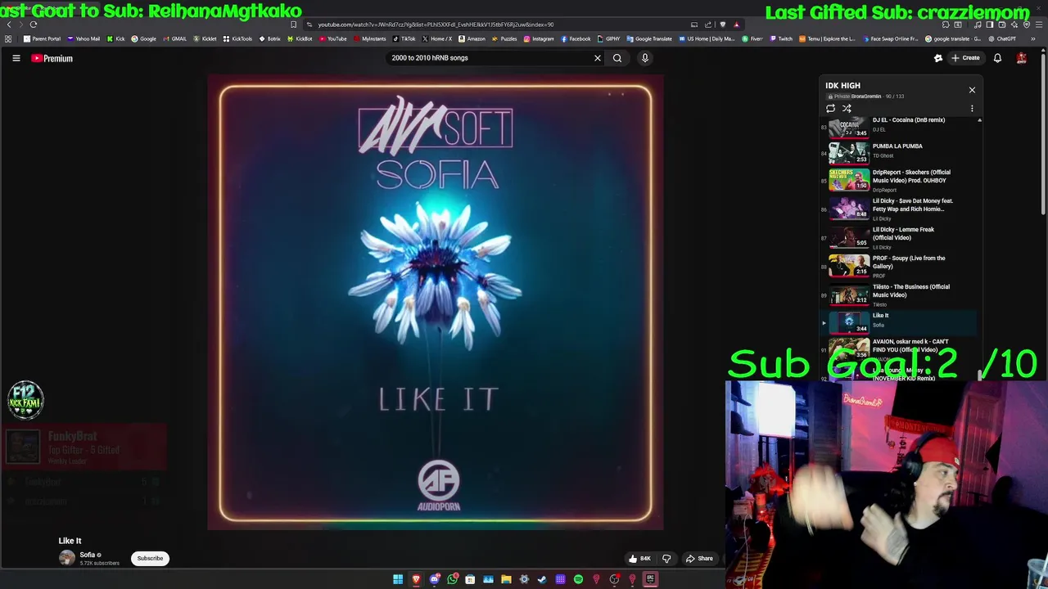Close the IDK HIGH playlist panel
This screenshot has height=589, width=1048.
972,90
